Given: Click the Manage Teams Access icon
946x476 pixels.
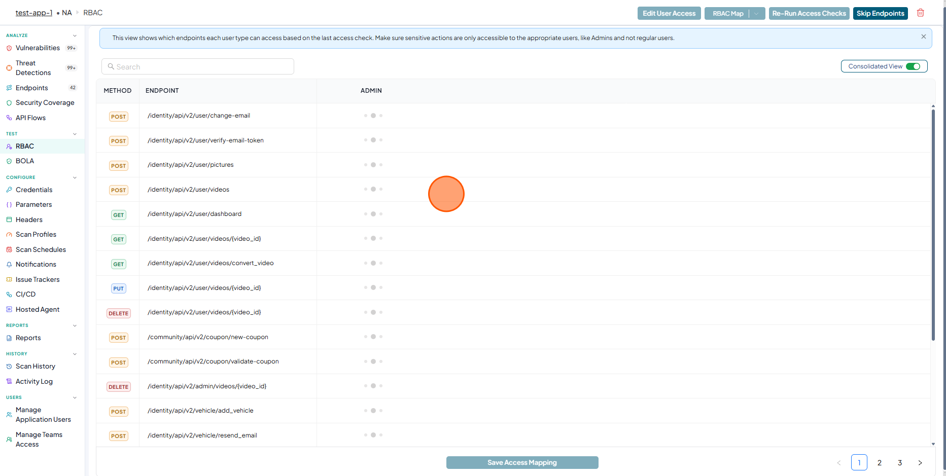Looking at the screenshot, I should 9,440.
